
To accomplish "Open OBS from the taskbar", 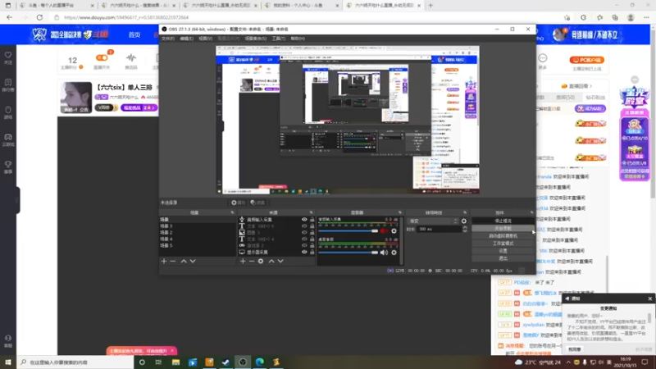I will tap(243, 362).
